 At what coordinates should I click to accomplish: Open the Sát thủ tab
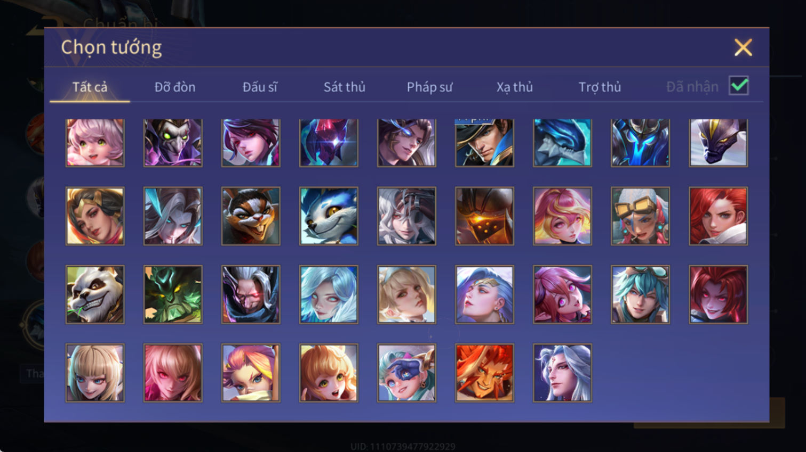tap(345, 87)
